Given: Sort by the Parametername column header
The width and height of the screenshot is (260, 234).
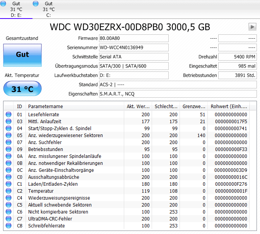Looking at the screenshot, I should coord(75,107).
